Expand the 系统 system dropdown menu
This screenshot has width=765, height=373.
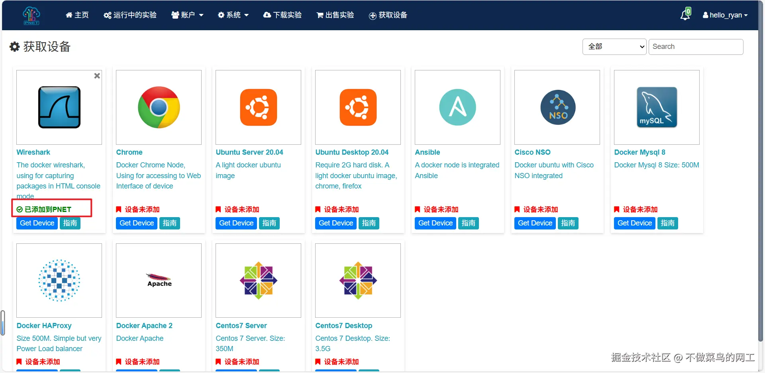click(233, 15)
